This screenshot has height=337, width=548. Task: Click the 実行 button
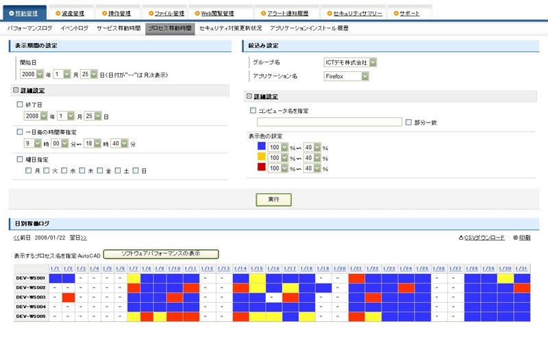pos(273,199)
